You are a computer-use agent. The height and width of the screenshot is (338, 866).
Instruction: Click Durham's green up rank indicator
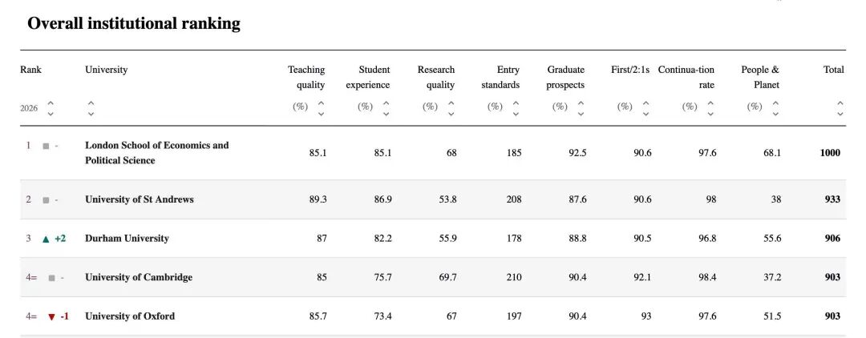[x=46, y=239]
